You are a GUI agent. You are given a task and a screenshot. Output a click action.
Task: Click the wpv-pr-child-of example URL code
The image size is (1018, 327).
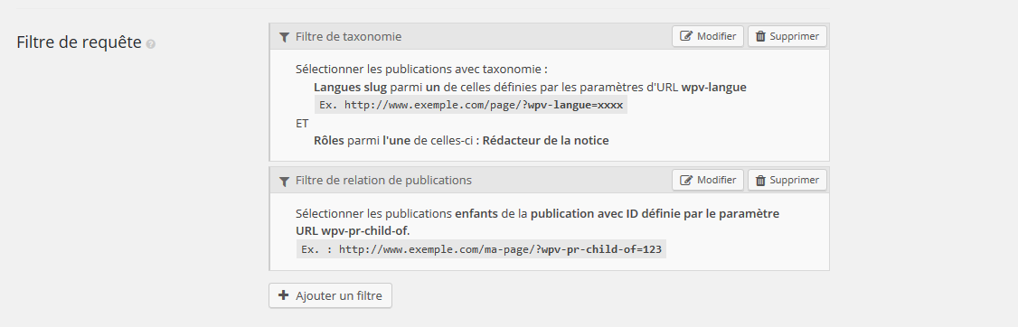pyautogui.click(x=481, y=249)
